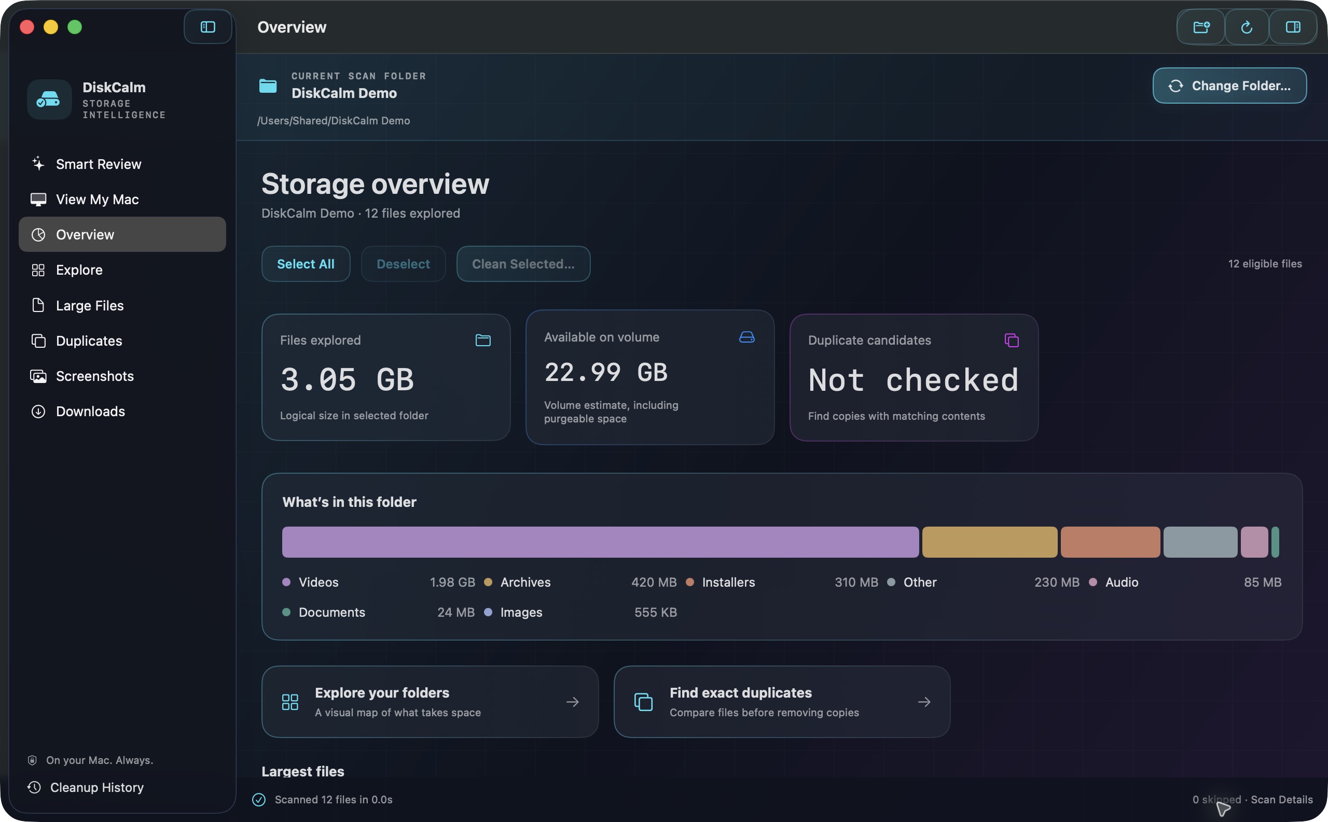Click the refresh scan toolbar icon
This screenshot has height=822, width=1328.
tap(1247, 26)
